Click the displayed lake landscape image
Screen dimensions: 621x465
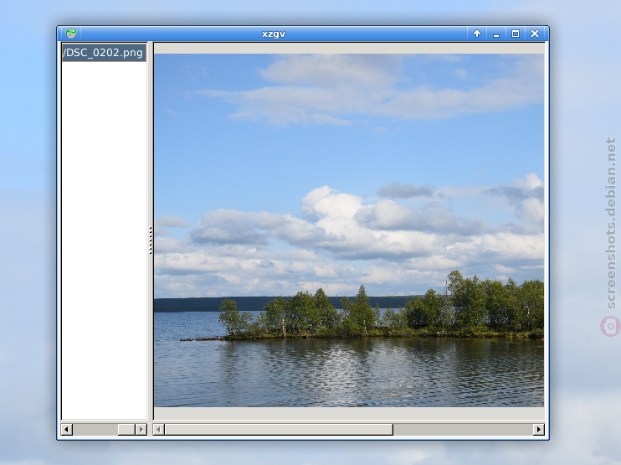[348, 230]
